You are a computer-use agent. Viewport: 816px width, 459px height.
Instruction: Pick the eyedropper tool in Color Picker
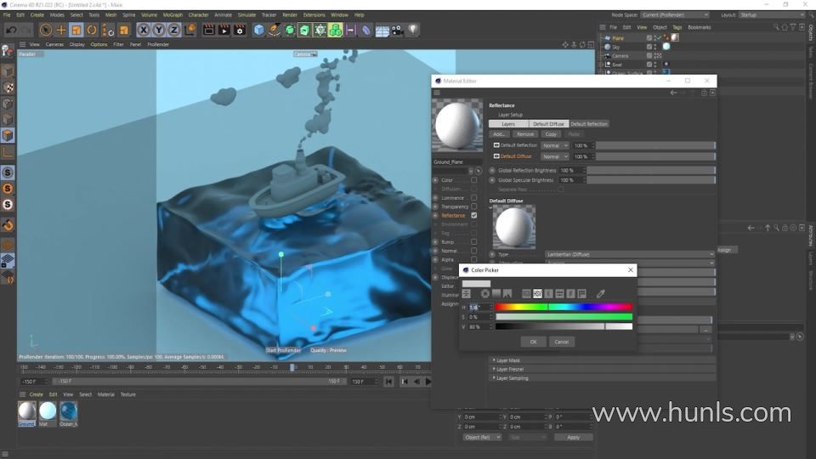pyautogui.click(x=601, y=294)
